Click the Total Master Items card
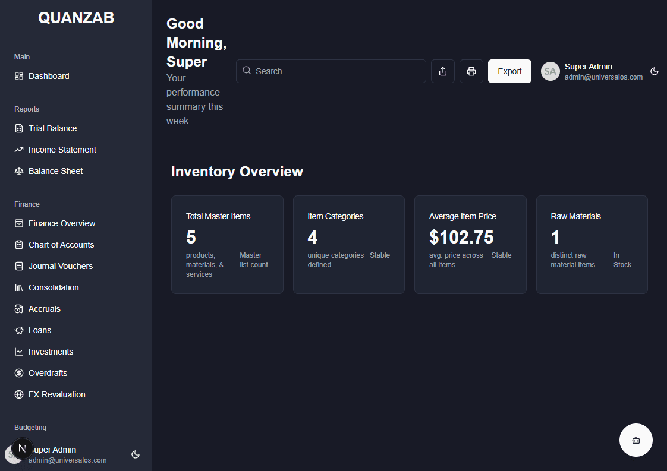Screen dimensions: 667x471 click(x=227, y=245)
